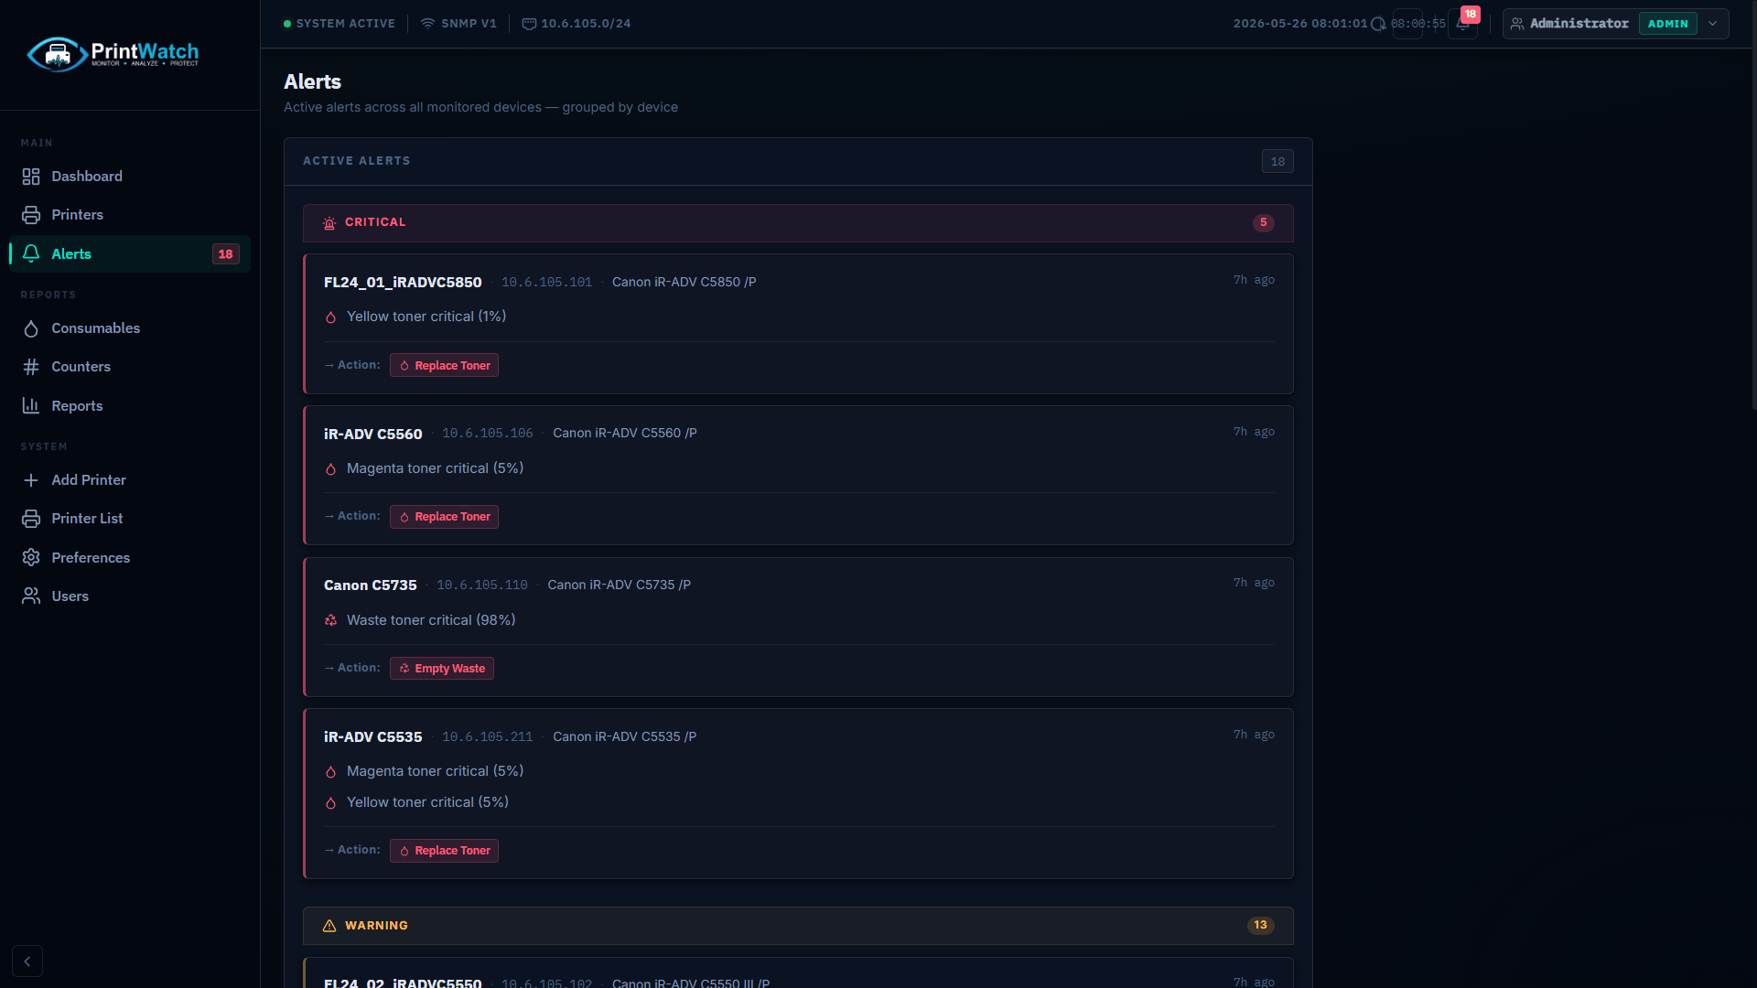The height and width of the screenshot is (988, 1757).
Task: Click the warning count badge 13
Action: point(1260,925)
